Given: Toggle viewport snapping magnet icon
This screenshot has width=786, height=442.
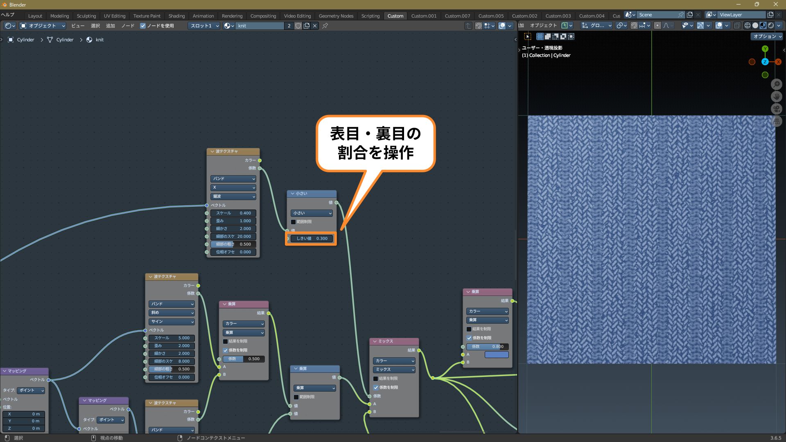Looking at the screenshot, I should point(634,25).
